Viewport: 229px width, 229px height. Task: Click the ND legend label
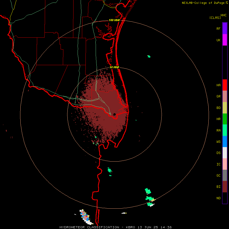pyautogui.click(x=218, y=198)
